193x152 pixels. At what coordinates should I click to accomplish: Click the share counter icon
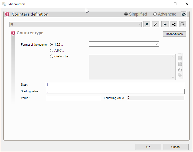174,24
